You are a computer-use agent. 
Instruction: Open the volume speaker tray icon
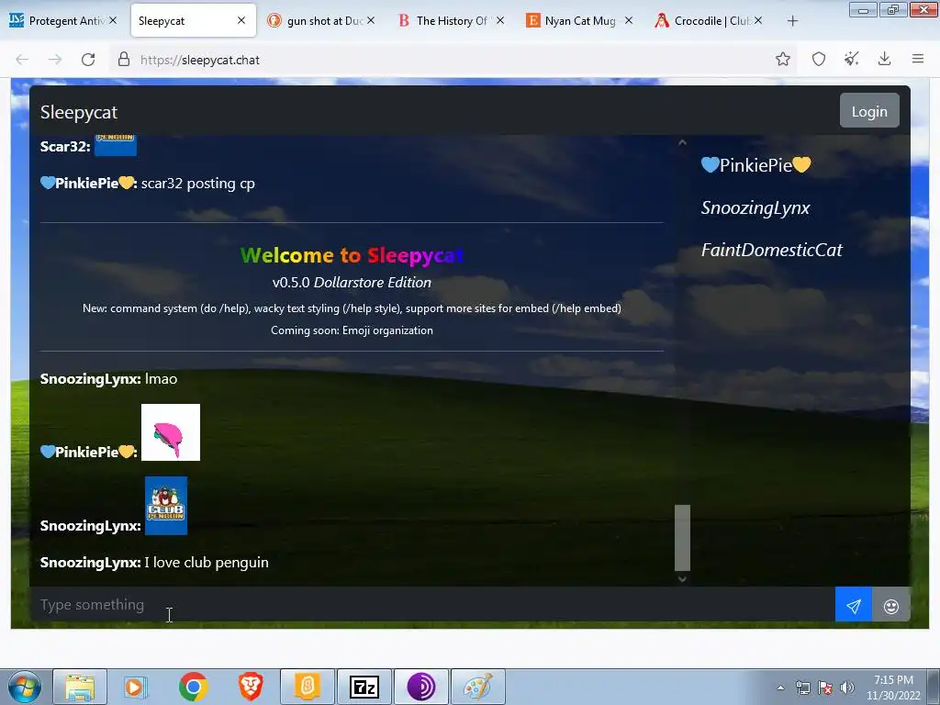(847, 688)
